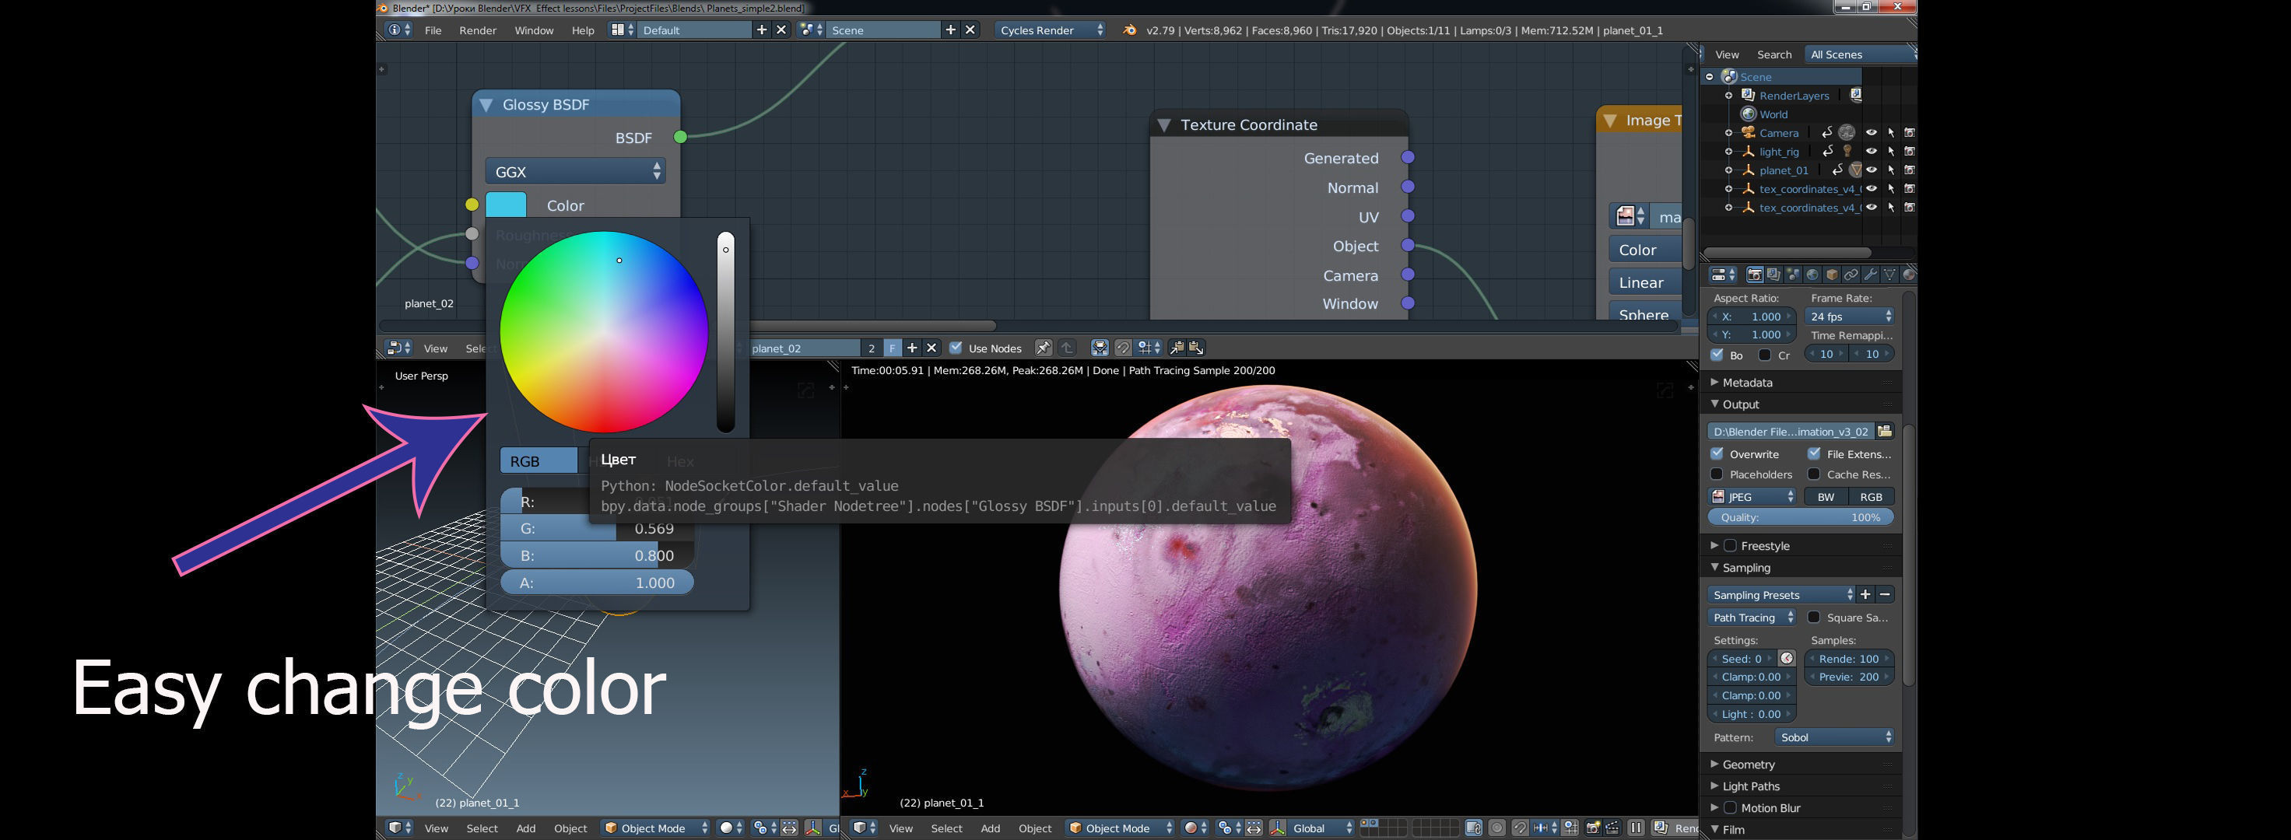The image size is (2291, 840).
Task: Click the Seed animate clock icon
Action: tap(1787, 659)
